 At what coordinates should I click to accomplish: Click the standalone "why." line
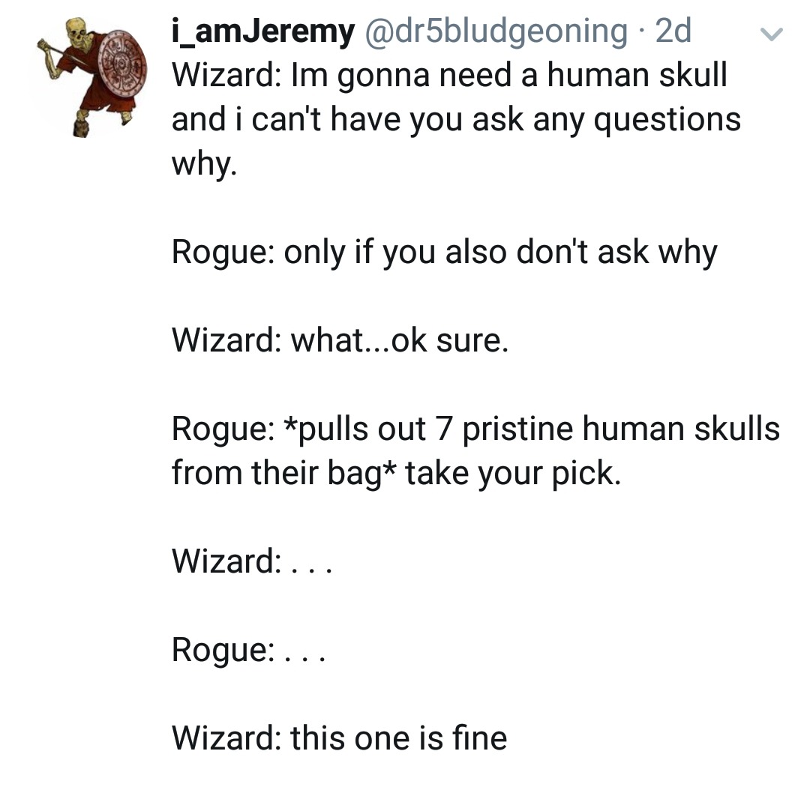click(x=204, y=164)
